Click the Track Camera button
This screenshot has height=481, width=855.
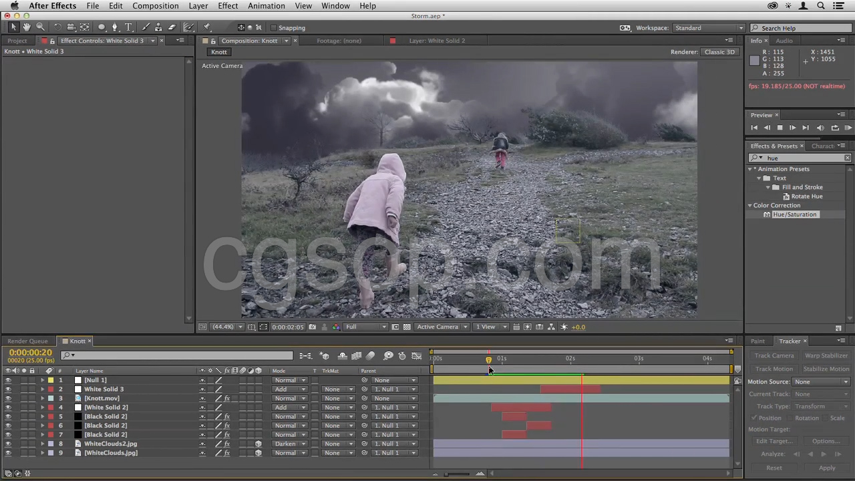pyautogui.click(x=774, y=356)
